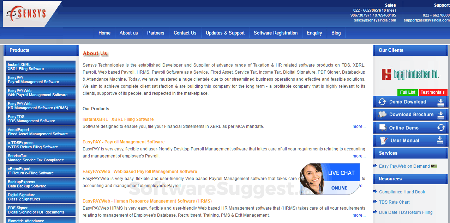The image size is (450, 223).
Task: Click arrow bullet beside TDS Rate Chart
Action: click(375, 202)
